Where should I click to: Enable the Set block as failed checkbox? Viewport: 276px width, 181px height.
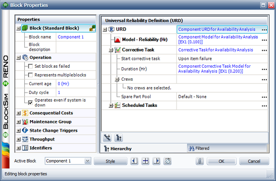pos(30,66)
